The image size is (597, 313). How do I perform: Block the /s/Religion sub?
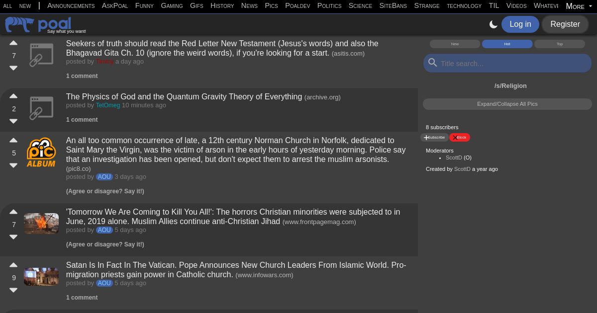(x=460, y=137)
